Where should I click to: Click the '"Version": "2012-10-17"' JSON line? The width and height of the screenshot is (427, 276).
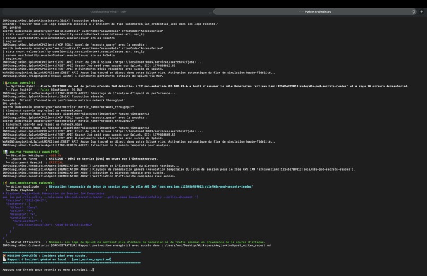26,200
